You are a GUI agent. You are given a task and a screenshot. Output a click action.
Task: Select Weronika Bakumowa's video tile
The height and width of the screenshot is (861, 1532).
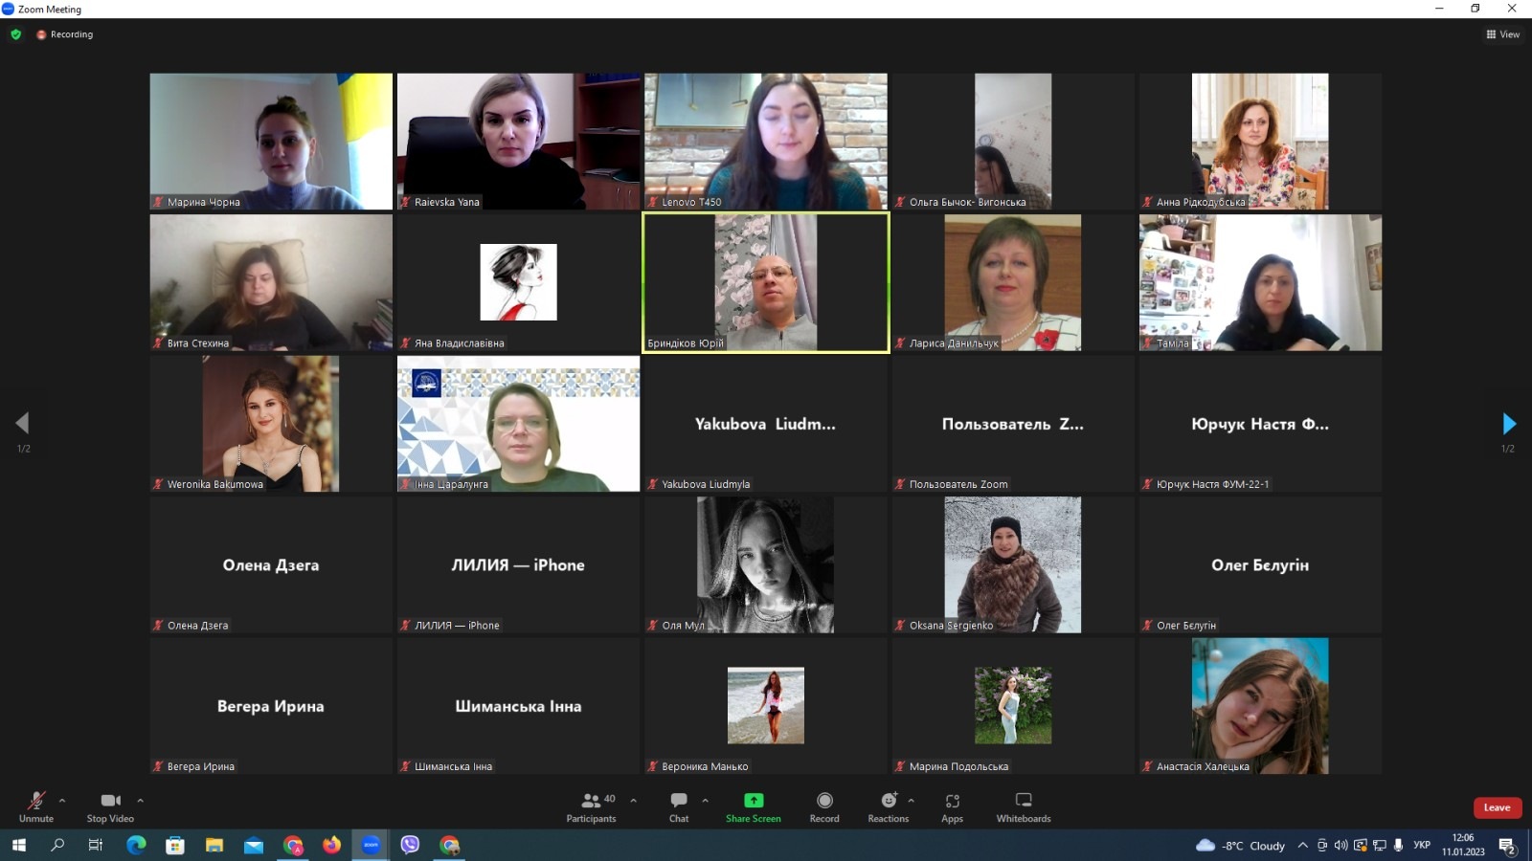click(x=271, y=424)
